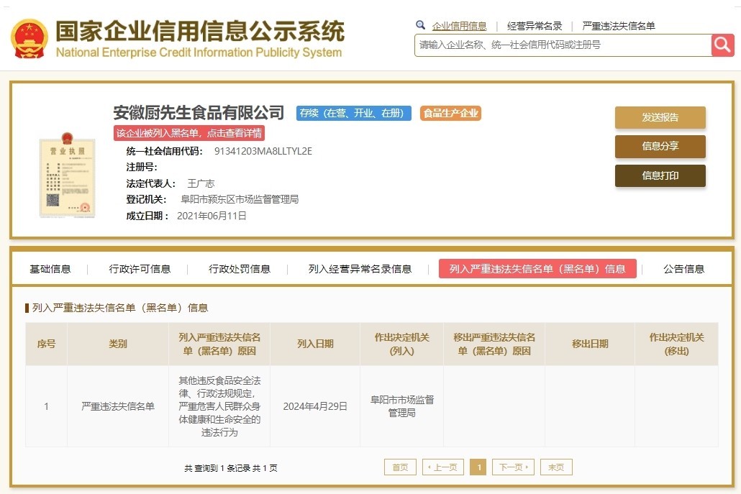Click the 序号 column header
Image resolution: width=741 pixels, height=494 pixels.
point(46,344)
